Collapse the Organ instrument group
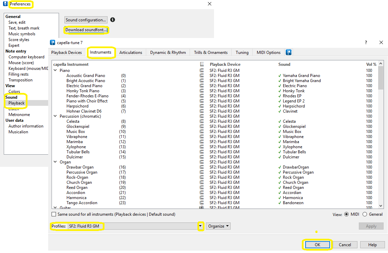This screenshot has height=253, width=388. (55, 162)
